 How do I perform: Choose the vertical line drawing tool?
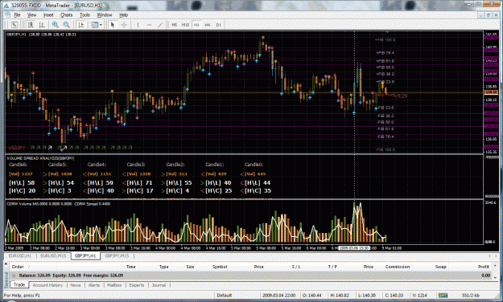(x=138, y=25)
